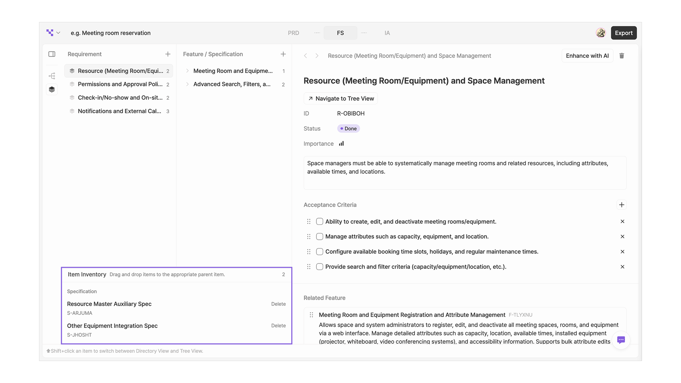Image resolution: width=681 pixels, height=383 pixels.
Task: Open the chat bubble assistant
Action: [621, 340]
